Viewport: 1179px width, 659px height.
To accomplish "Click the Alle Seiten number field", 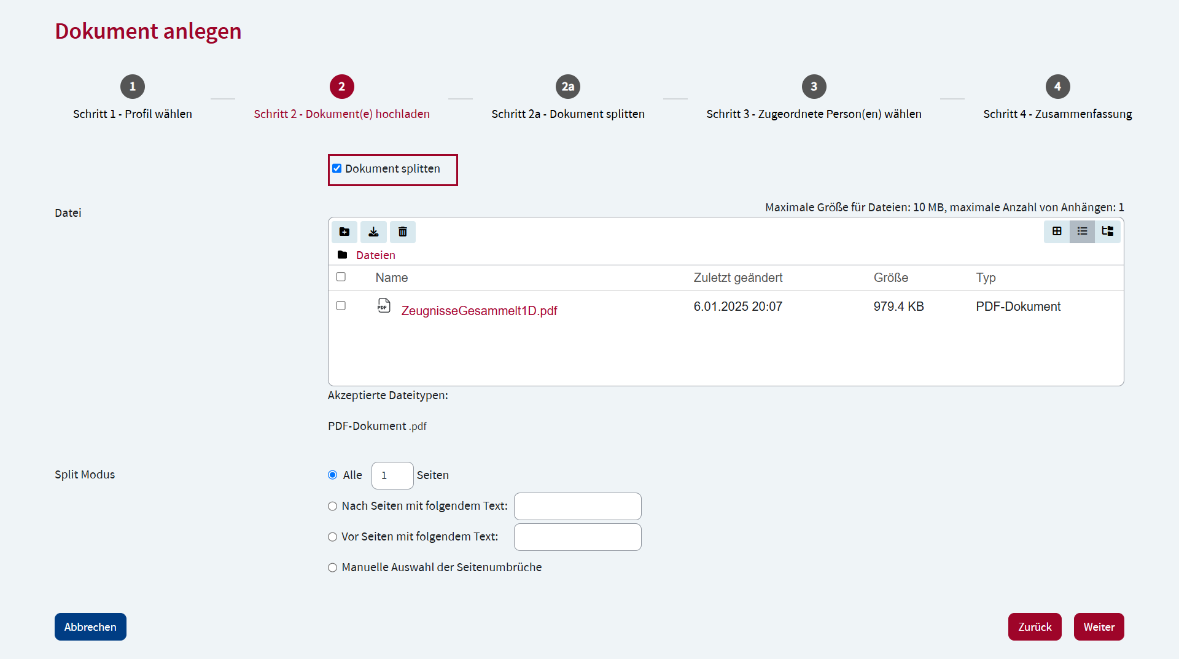I will pyautogui.click(x=392, y=475).
